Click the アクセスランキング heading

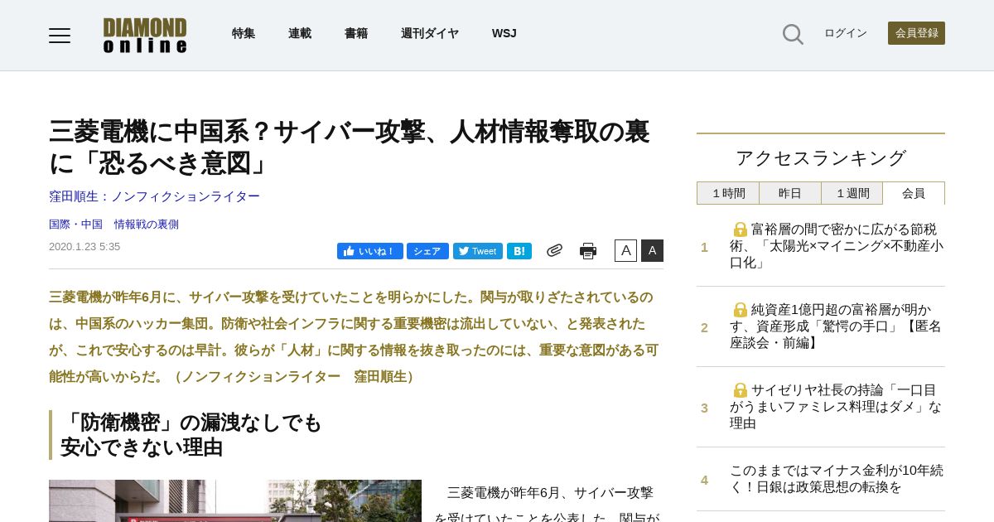click(821, 158)
